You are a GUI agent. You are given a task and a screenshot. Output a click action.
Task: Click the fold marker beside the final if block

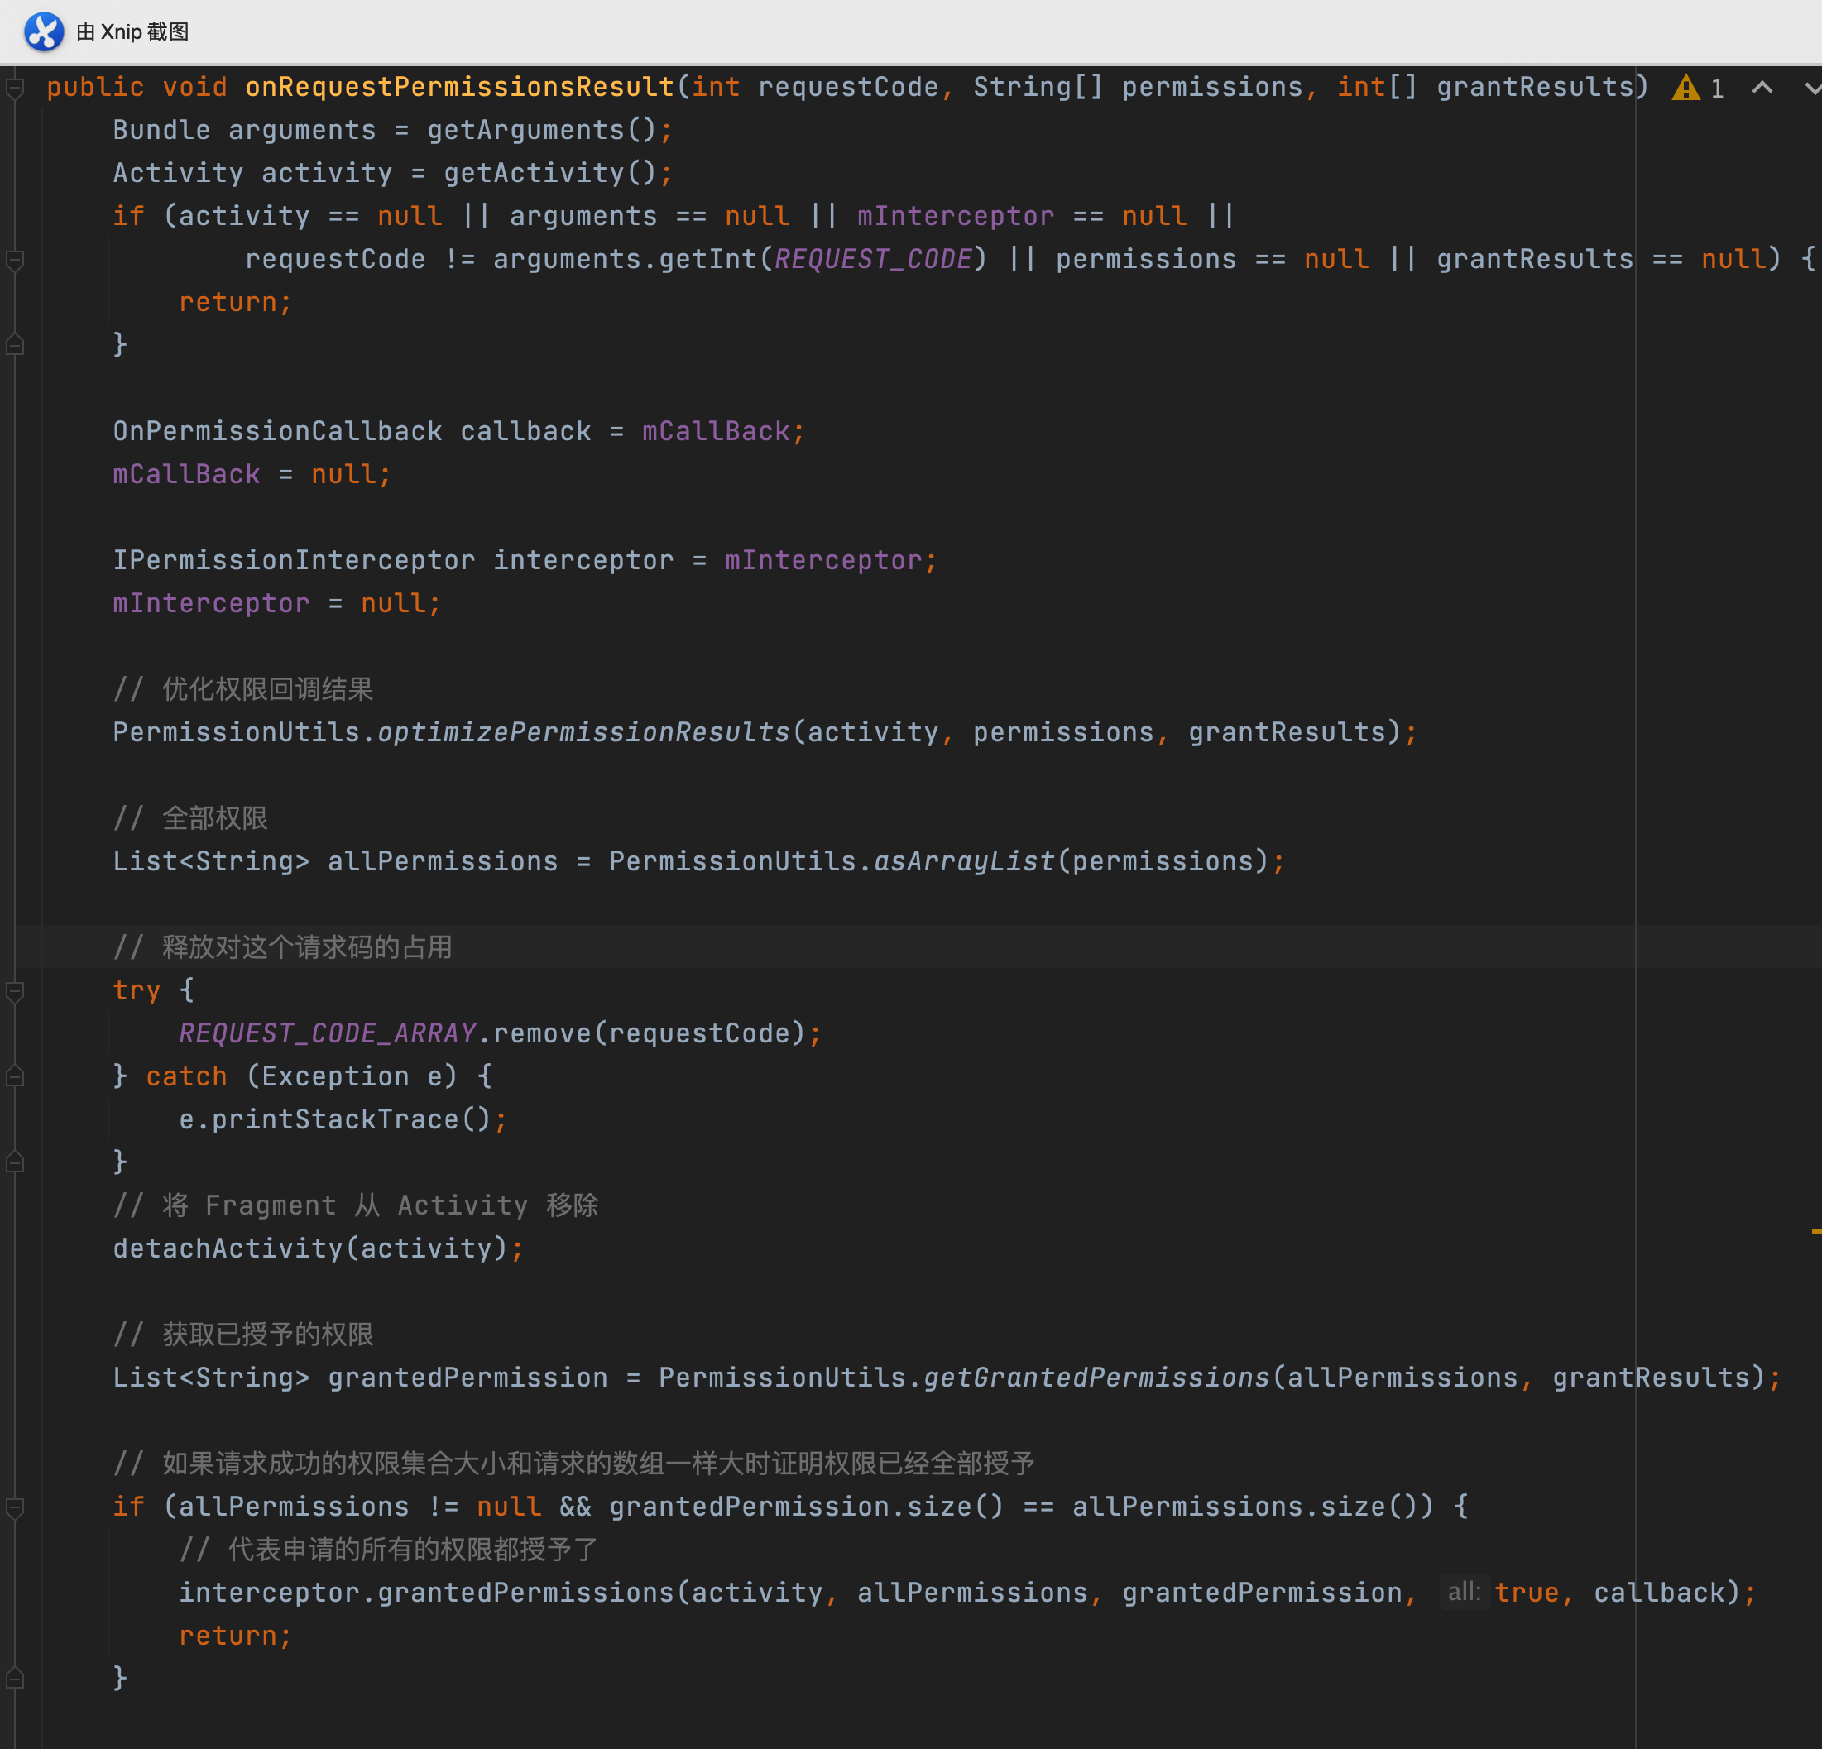14,1507
